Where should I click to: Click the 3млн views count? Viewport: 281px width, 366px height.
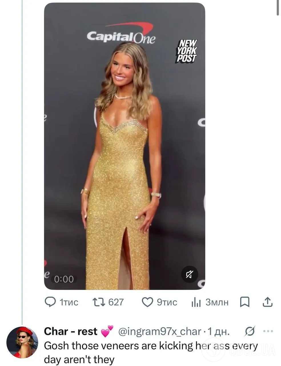[x=217, y=302]
